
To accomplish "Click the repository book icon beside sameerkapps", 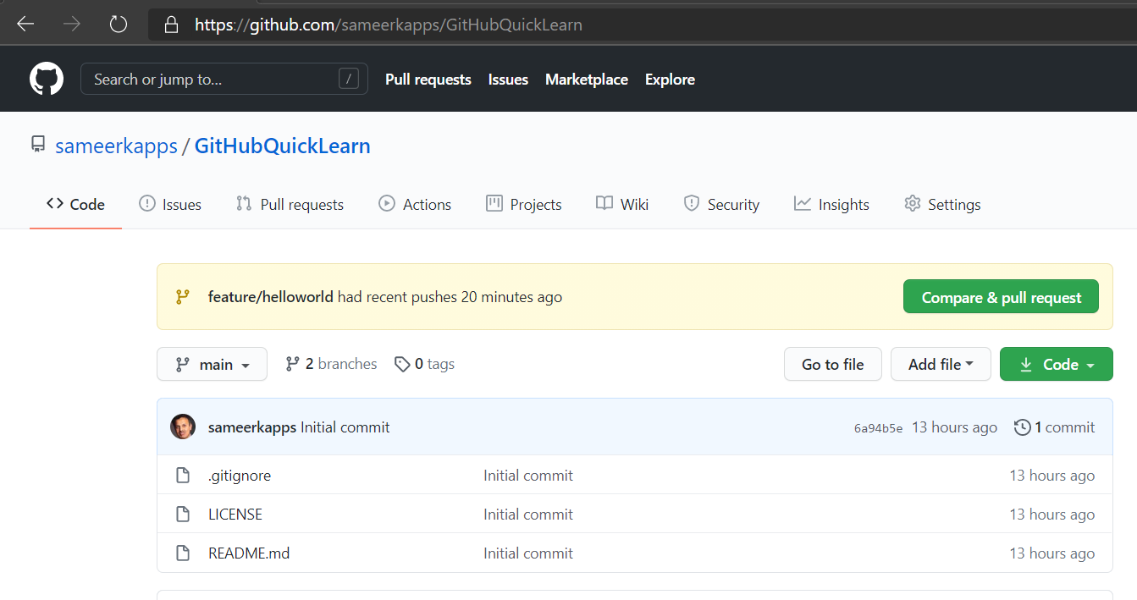I will click(37, 144).
